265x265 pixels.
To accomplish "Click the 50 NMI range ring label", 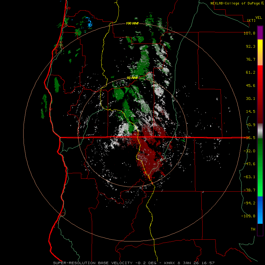I will click(x=132, y=78).
